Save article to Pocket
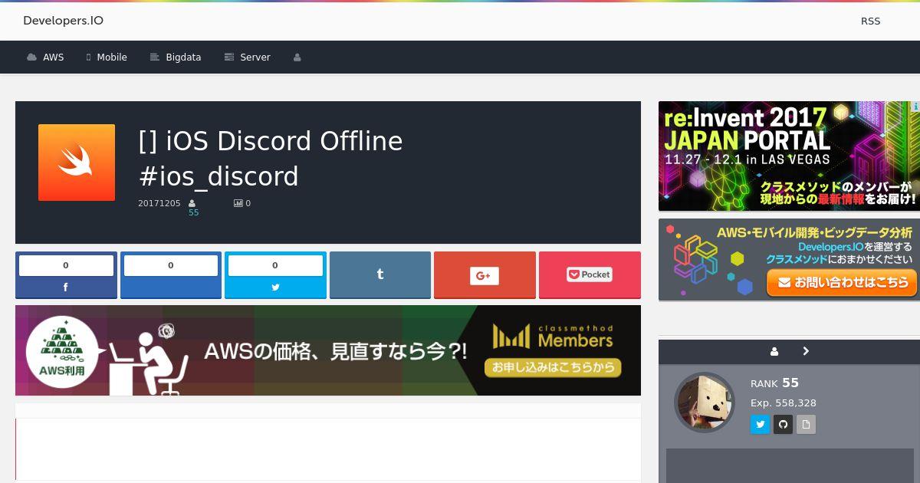This screenshot has width=920, height=483. click(x=590, y=275)
